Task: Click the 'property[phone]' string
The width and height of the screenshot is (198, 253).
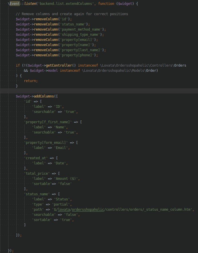Action: click(78, 55)
